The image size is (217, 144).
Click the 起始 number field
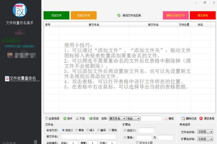tap(73, 143)
